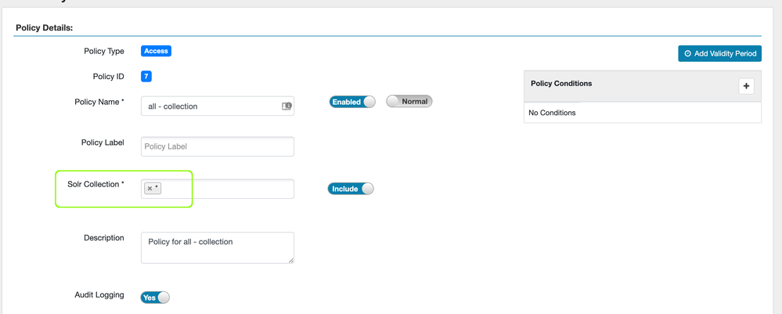The width and height of the screenshot is (782, 314).
Task: Click the Policy ID badge showing 7
Action: click(x=146, y=76)
